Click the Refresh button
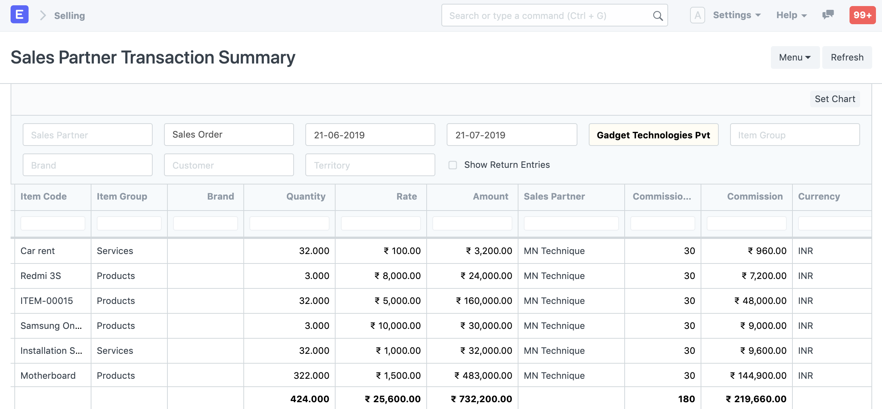Viewport: 882px width, 409px height. point(847,57)
